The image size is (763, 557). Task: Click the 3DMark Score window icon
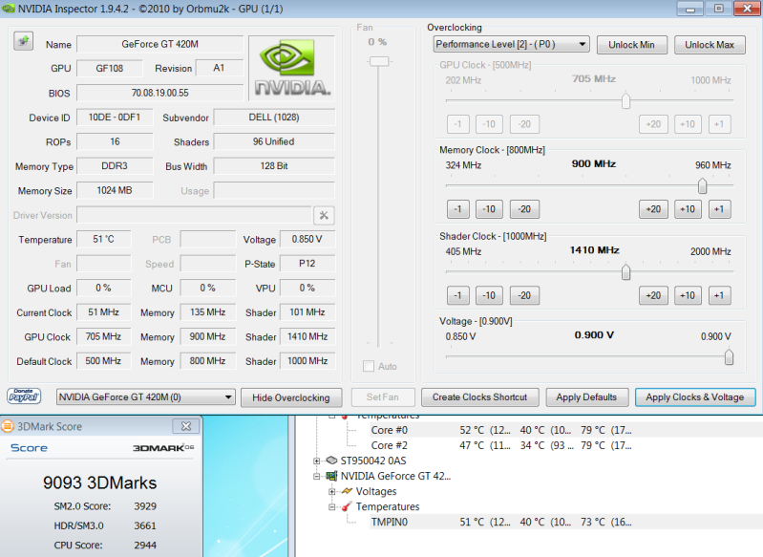tap(8, 426)
